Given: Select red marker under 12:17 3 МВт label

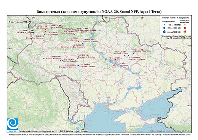Looking at the screenshot, I should point(78,41).
